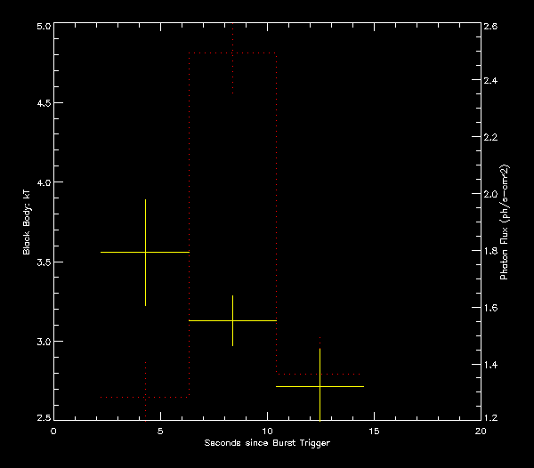Click the low dotted histogram segment at left

pos(145,397)
